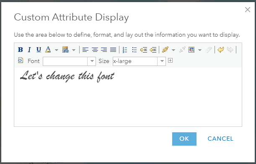Click the plus add field icon
The height and width of the screenshot is (164, 256).
[170, 61]
